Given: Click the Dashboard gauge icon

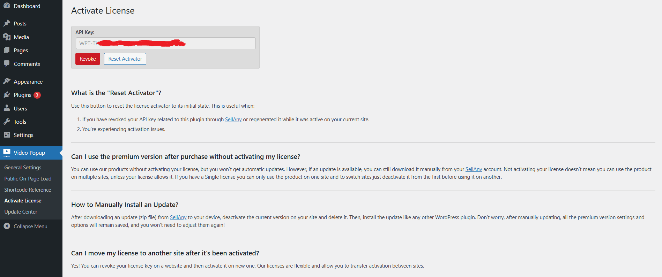Looking at the screenshot, I should pyautogui.click(x=7, y=6).
